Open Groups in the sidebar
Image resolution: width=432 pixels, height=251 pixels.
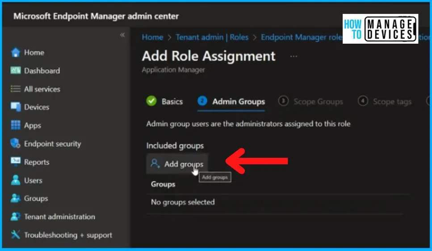(36, 198)
